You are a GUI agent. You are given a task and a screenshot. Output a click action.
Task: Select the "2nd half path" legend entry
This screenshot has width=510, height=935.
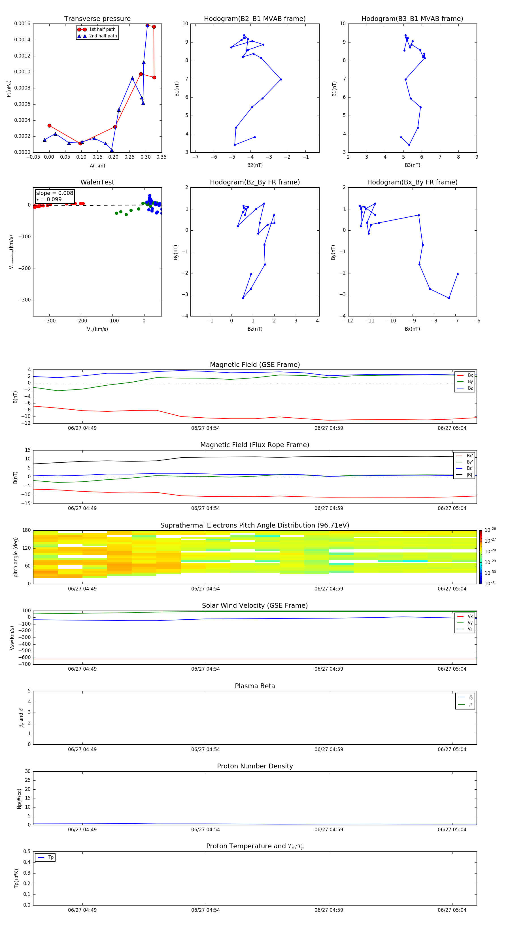coord(97,36)
